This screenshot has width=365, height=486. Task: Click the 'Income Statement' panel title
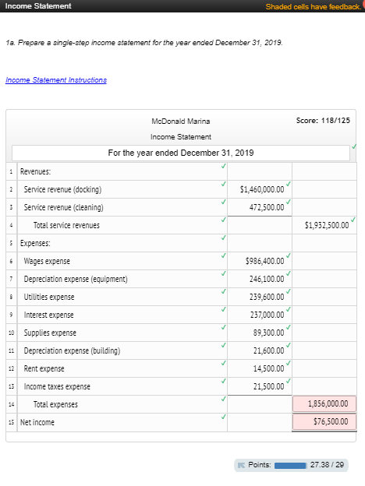38,6
